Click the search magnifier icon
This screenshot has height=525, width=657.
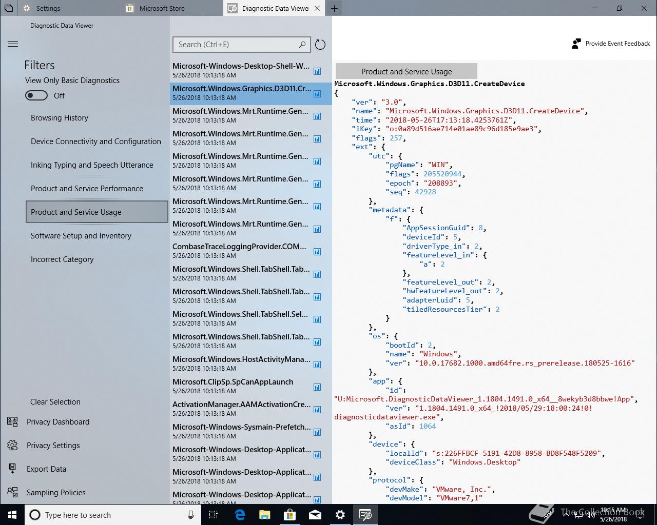pos(302,45)
